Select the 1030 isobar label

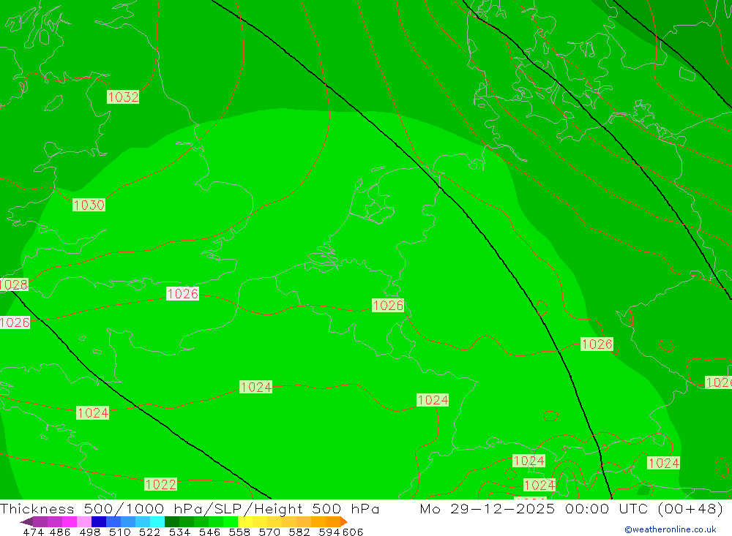[89, 205]
